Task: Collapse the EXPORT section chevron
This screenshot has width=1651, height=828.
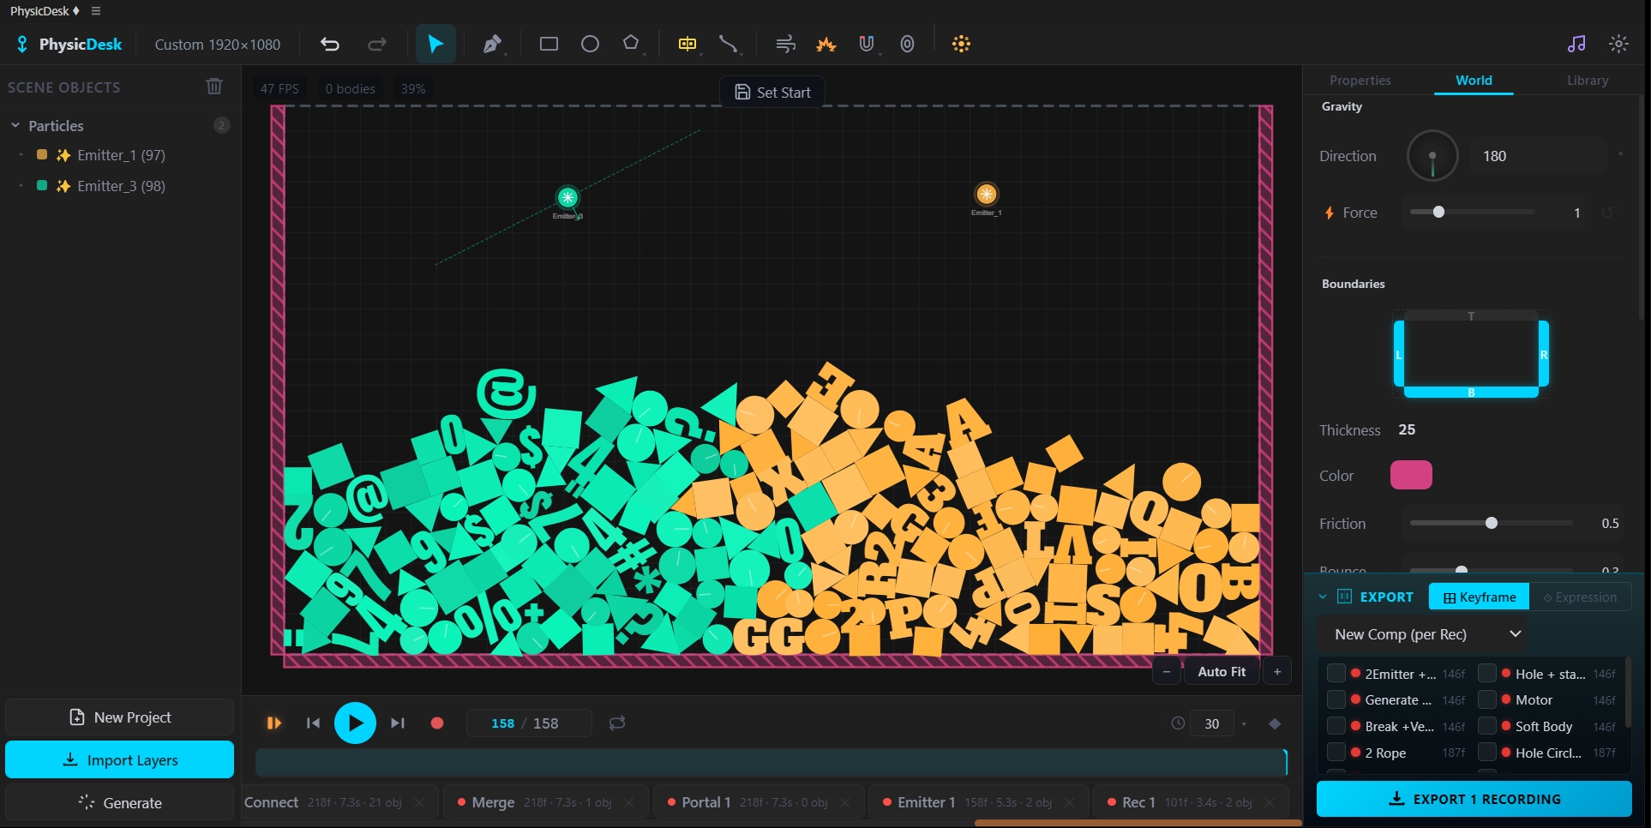Action: pos(1323,597)
